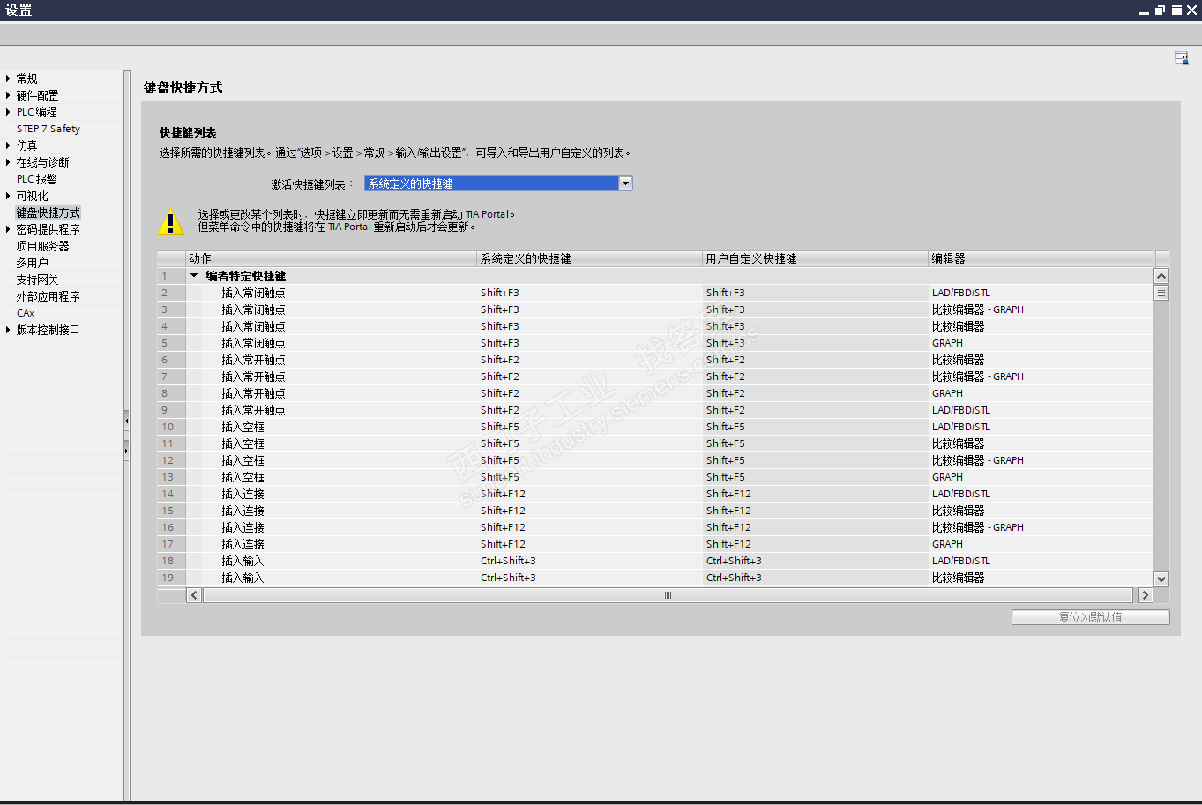Image resolution: width=1202 pixels, height=805 pixels.
Task: Click 插入连接 in row 14
Action: pyautogui.click(x=243, y=494)
